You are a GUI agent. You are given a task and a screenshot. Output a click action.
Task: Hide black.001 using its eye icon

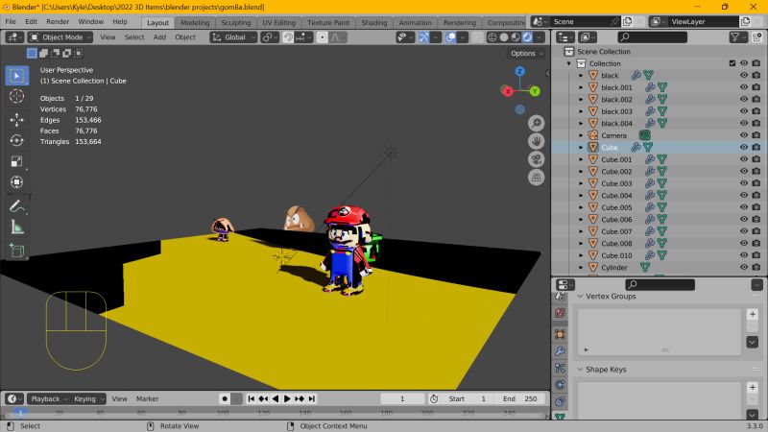[744, 87]
